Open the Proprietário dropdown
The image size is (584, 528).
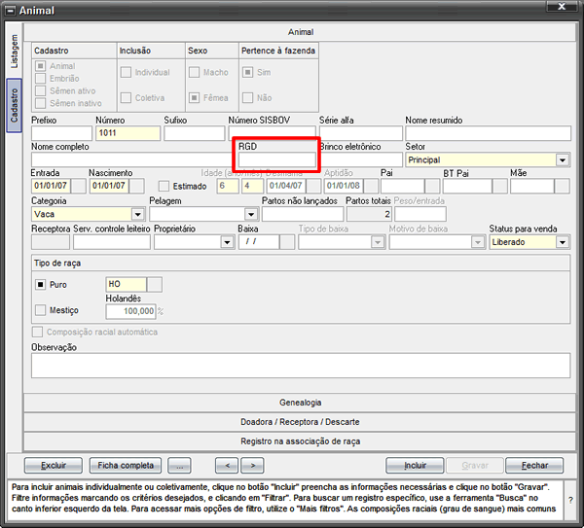[x=227, y=242]
